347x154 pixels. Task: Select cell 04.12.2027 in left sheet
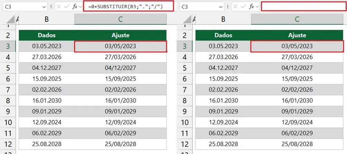pyautogui.click(x=47, y=68)
